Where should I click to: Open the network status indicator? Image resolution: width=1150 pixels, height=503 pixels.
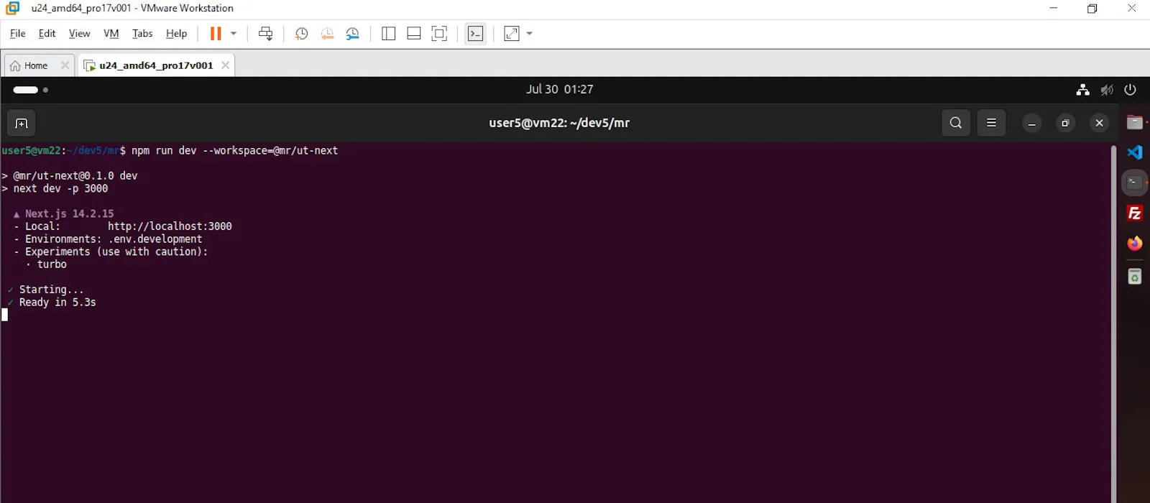click(1082, 90)
